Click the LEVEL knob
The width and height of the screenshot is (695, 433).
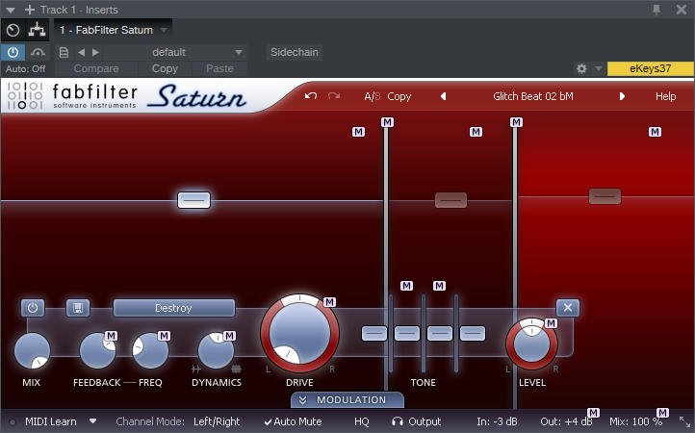[531, 344]
